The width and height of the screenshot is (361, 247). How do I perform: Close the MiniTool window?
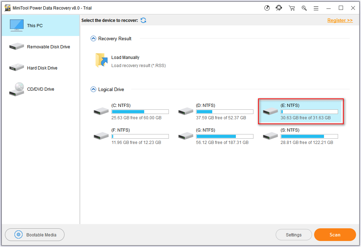[x=353, y=8]
